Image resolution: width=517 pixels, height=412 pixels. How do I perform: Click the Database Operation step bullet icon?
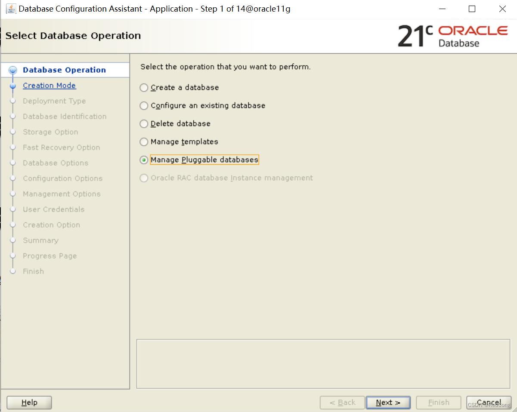(x=13, y=70)
